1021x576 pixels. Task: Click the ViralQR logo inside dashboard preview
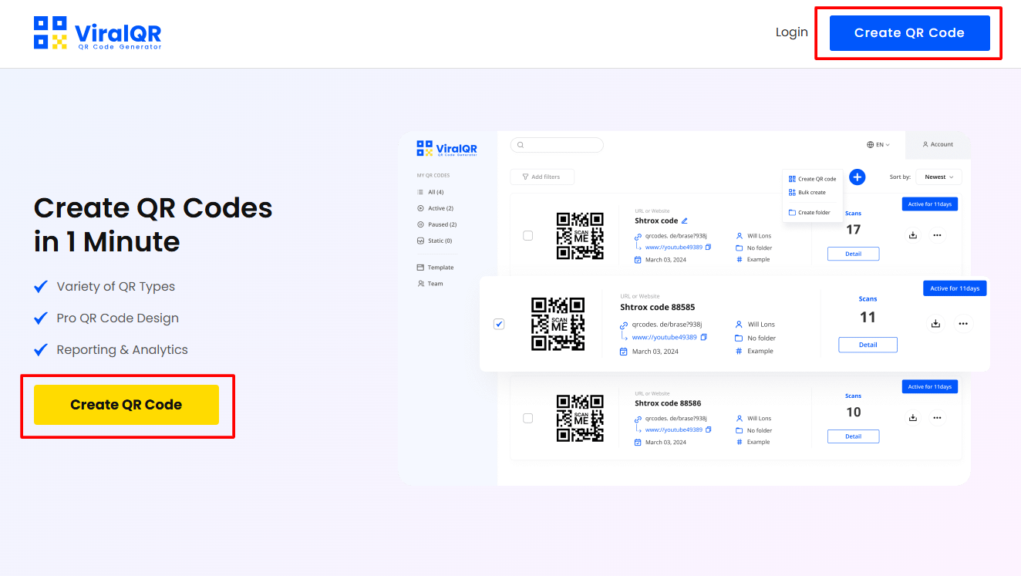click(x=447, y=149)
